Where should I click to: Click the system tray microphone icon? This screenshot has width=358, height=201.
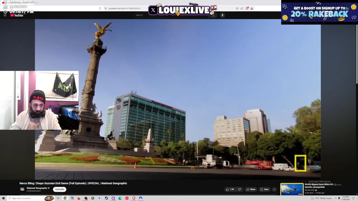(339, 198)
